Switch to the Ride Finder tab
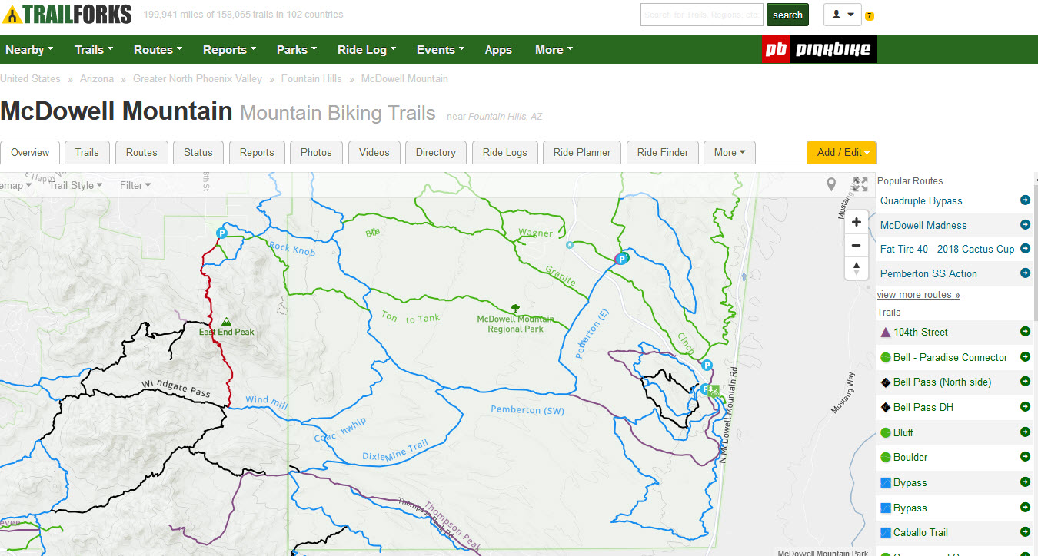Image resolution: width=1038 pixels, height=556 pixels. [x=663, y=152]
